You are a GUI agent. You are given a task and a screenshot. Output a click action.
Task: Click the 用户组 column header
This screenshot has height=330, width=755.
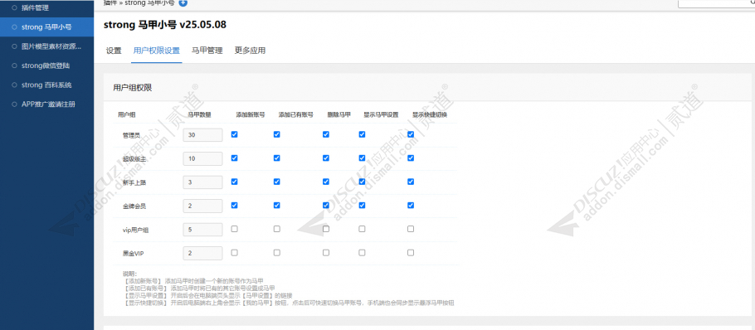point(126,115)
